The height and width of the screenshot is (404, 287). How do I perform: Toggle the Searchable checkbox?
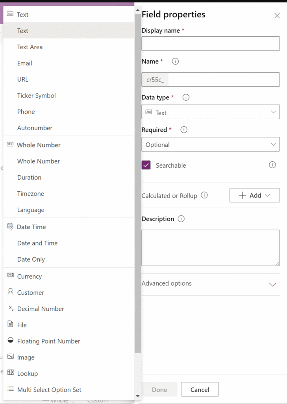(x=146, y=165)
